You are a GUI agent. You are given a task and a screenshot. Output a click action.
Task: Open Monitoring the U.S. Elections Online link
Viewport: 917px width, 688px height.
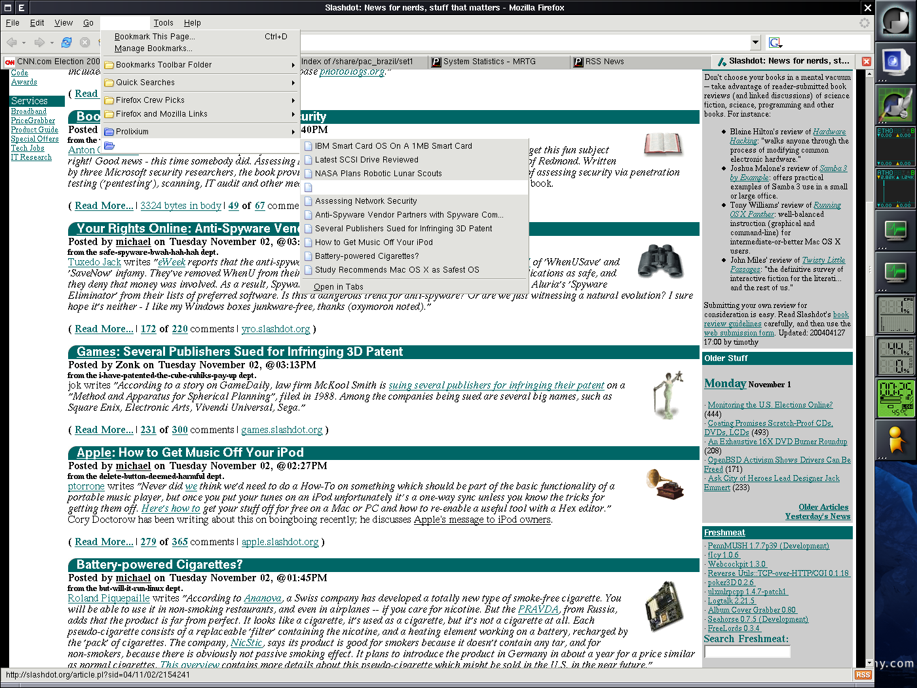point(770,405)
